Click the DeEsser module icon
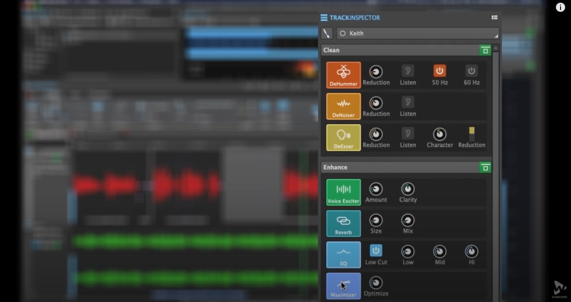The width and height of the screenshot is (571, 302). (344, 137)
